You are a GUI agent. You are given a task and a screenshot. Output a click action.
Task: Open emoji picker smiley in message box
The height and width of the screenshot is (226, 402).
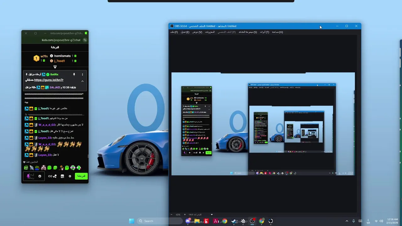(x=40, y=176)
